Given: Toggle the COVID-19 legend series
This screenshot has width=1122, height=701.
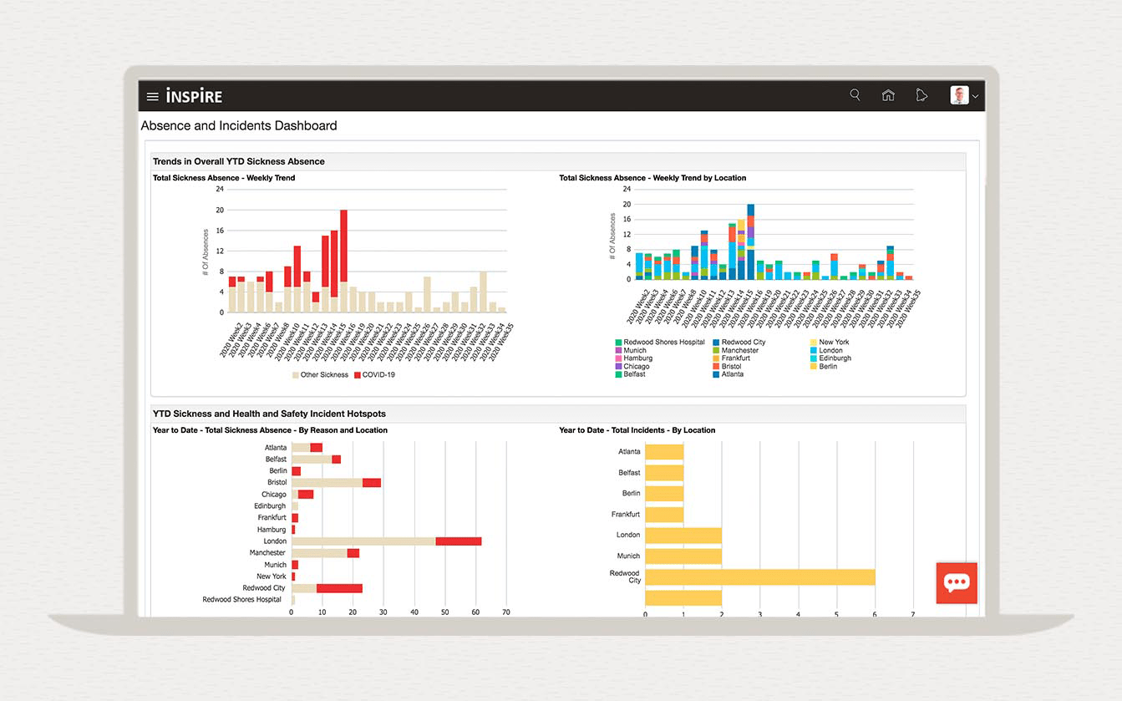Looking at the screenshot, I should [378, 375].
